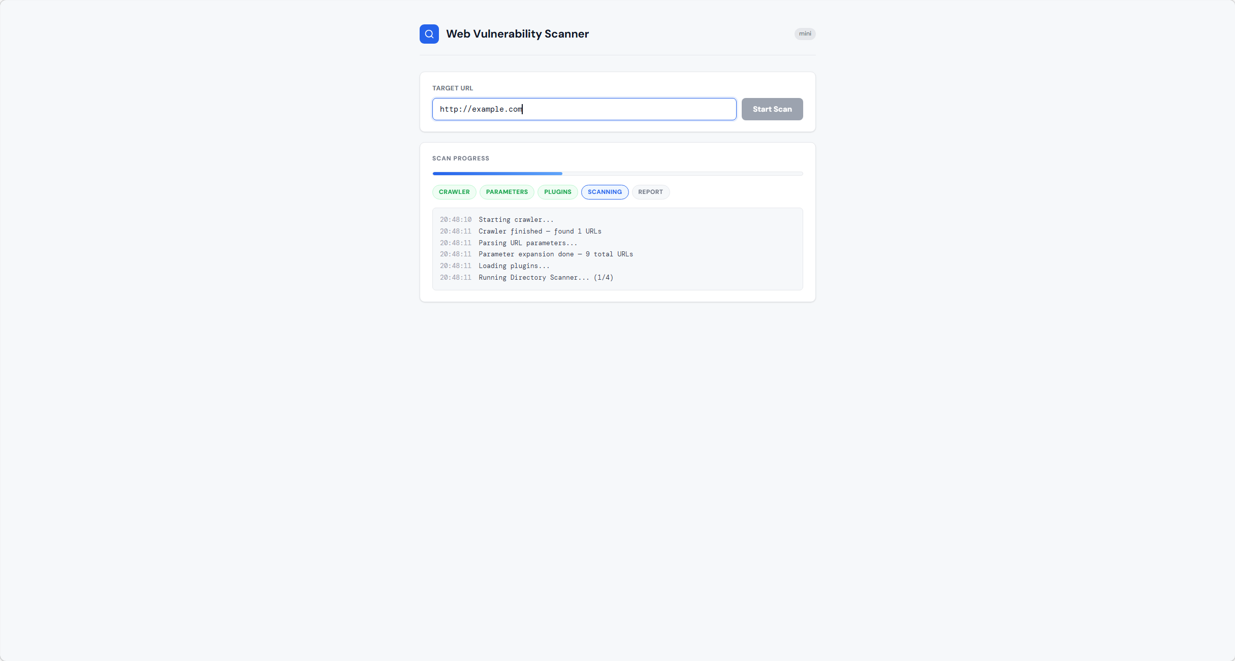
Task: Select the PLUGINS stage pill
Action: pos(557,192)
